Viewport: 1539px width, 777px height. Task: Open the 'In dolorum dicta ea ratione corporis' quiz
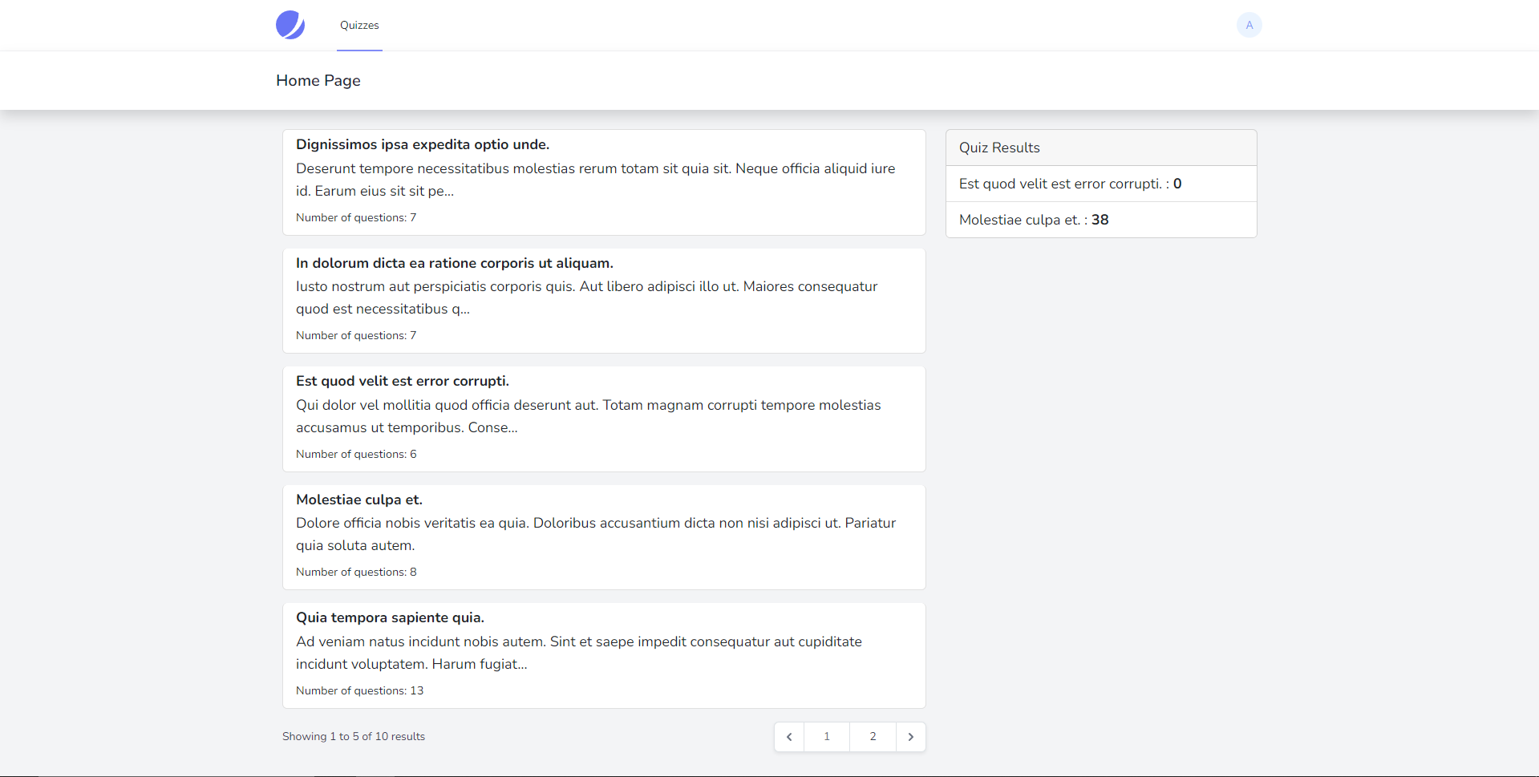coord(603,300)
